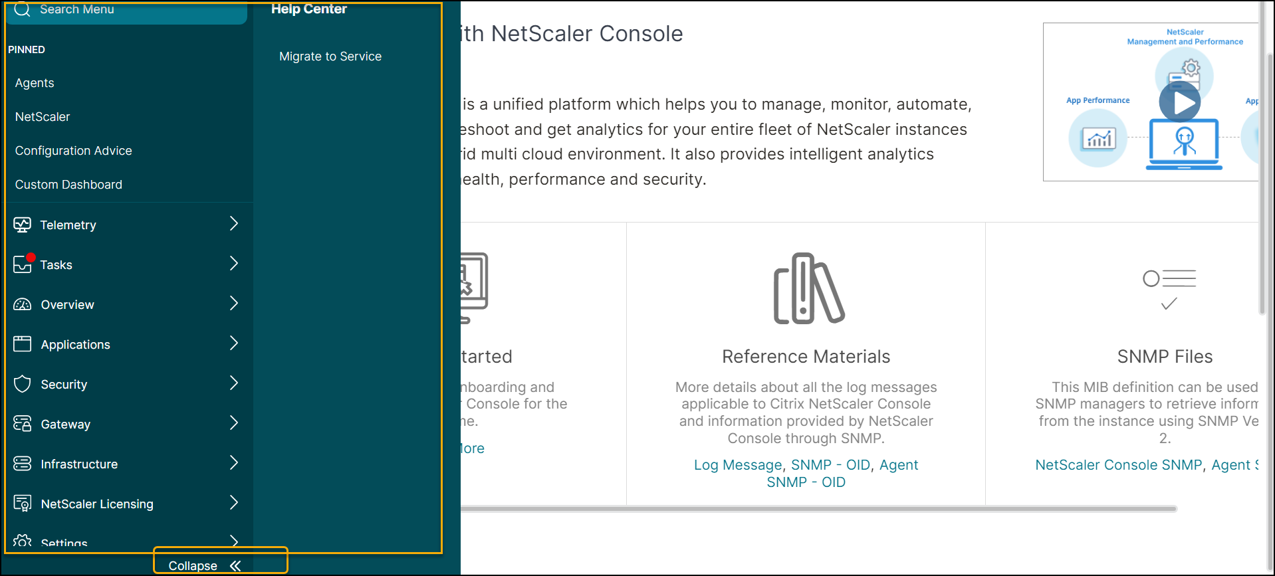Expand the Security submenu arrow
Screen dimensions: 1275x576
[x=233, y=383]
